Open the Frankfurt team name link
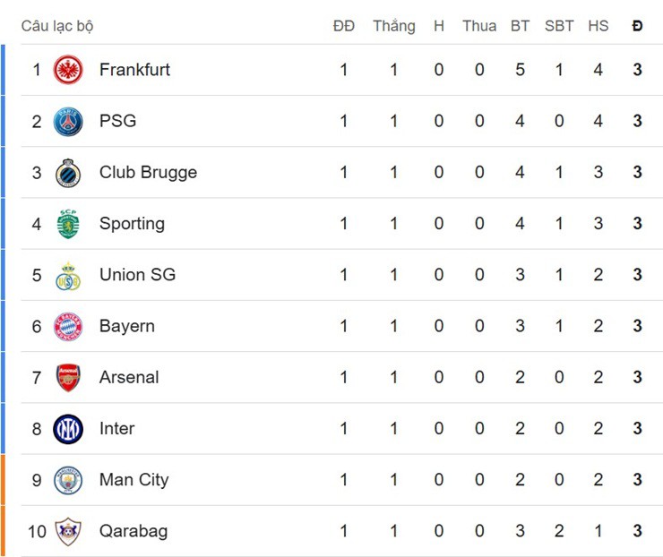The height and width of the screenshot is (557, 663). (x=134, y=70)
